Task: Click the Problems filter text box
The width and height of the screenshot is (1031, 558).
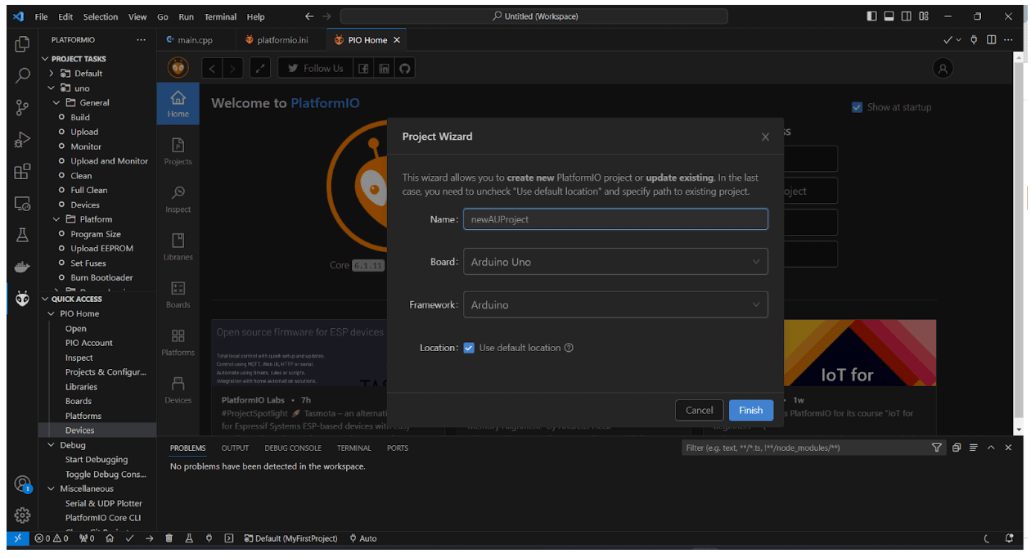Action: (806, 448)
